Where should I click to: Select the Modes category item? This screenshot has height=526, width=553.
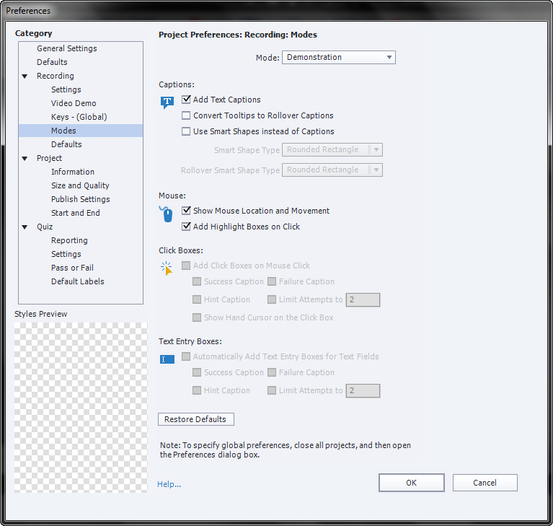click(x=81, y=131)
